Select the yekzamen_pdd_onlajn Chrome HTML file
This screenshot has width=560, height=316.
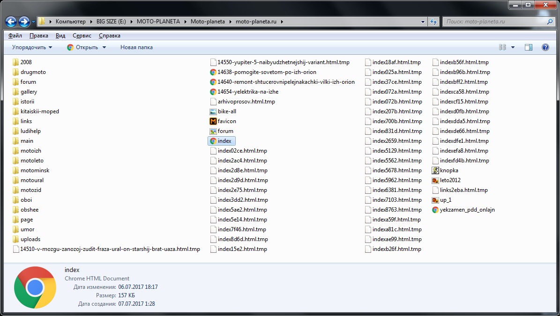pos(467,210)
